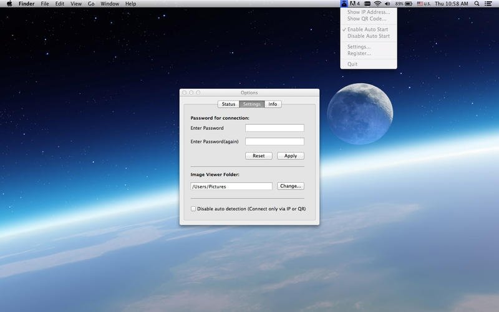Open Spotlight search magnifier icon
Image resolution: width=499 pixels, height=312 pixels.
pos(477,4)
